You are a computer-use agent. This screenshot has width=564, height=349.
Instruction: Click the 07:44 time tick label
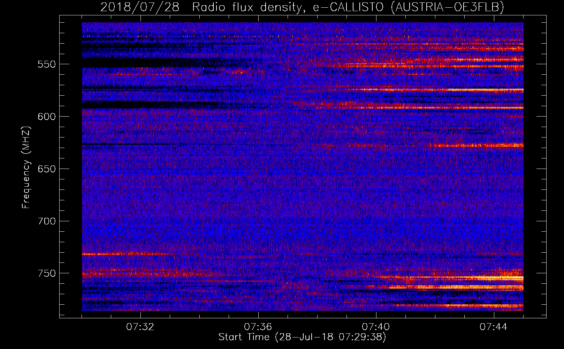(x=494, y=327)
